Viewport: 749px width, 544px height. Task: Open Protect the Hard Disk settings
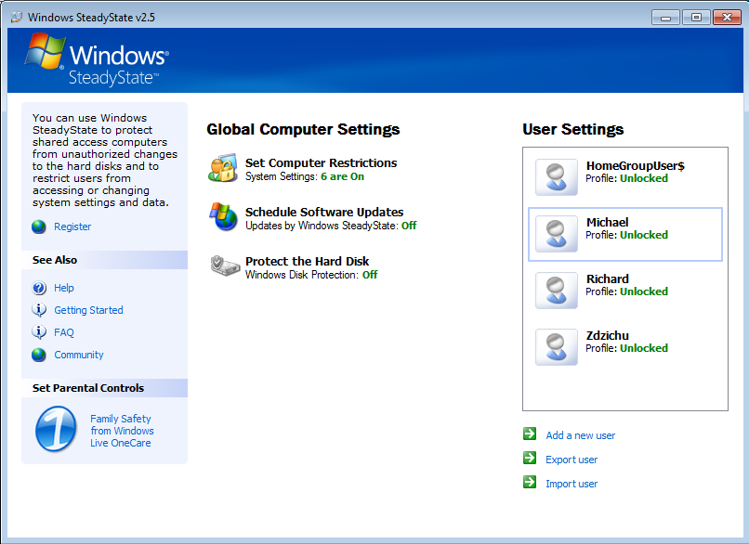(x=308, y=261)
